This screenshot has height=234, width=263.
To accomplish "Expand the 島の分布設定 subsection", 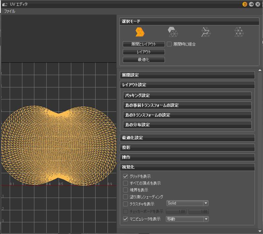I will pyautogui.click(x=187, y=125).
